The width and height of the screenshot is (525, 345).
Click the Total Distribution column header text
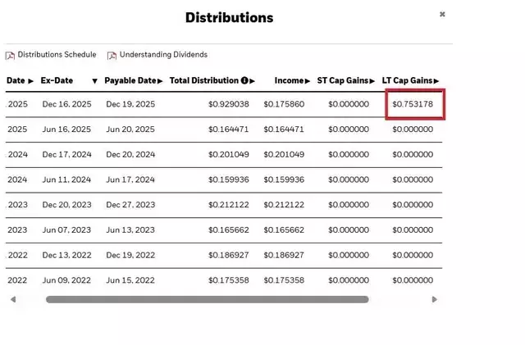(204, 81)
